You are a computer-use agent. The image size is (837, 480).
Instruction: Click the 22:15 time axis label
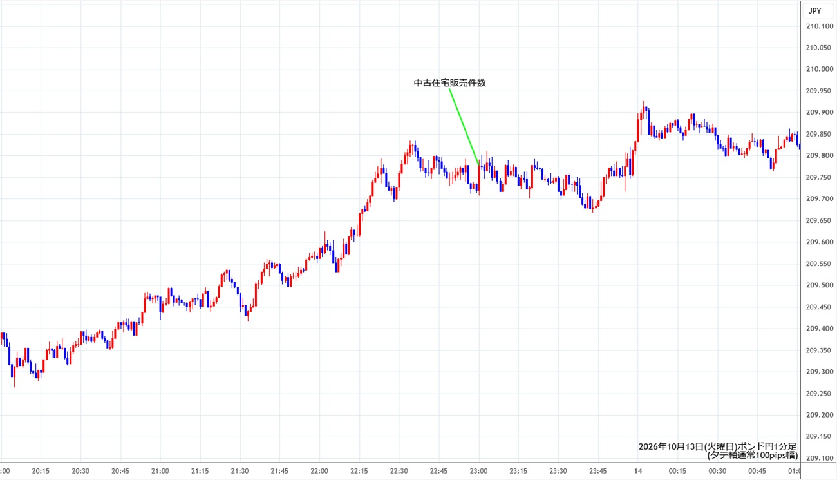click(359, 471)
